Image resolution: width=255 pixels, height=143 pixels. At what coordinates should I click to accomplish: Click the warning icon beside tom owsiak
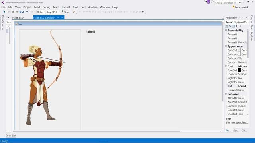[233, 7]
